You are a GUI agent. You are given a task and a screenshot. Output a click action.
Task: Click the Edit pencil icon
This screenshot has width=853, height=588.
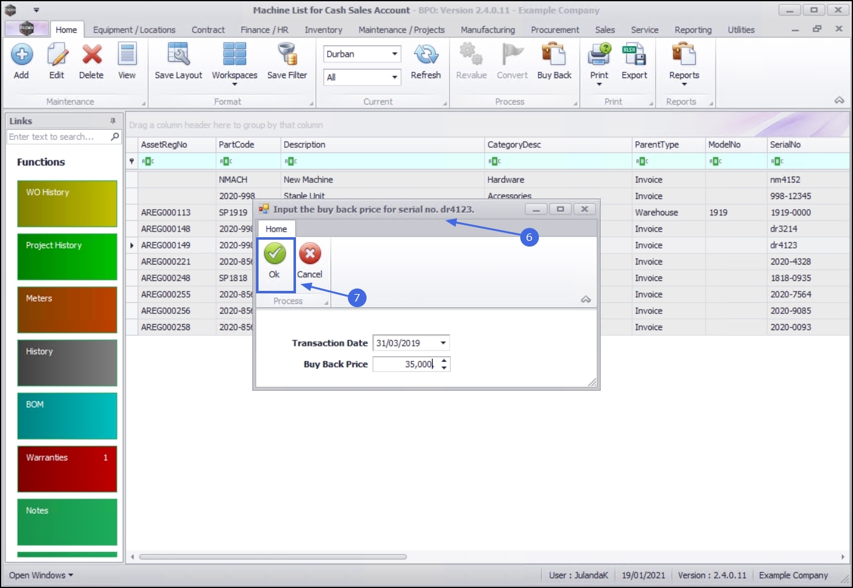(x=57, y=55)
